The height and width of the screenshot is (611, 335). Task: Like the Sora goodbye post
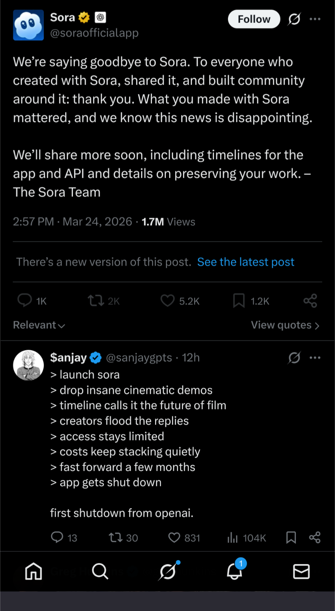coord(167,300)
